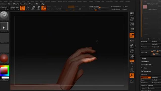Toggle the Rotate transpose button in top shelf
This screenshot has width=161, height=91.
click(x=44, y=8)
